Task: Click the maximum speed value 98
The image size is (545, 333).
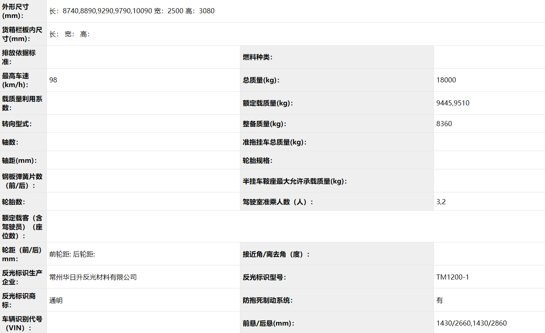Action: (x=53, y=80)
